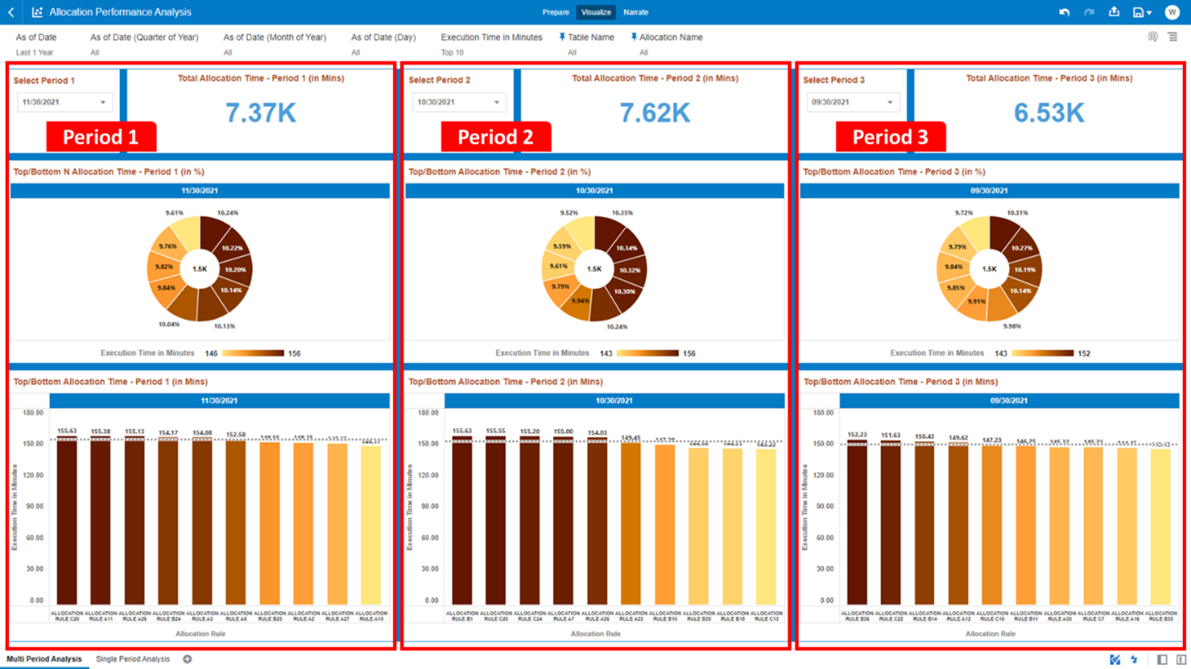Toggle the auto-apply data lightning icon
This screenshot has height=669, width=1191.
(1135, 659)
